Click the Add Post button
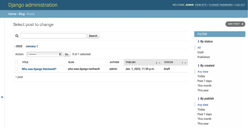Viewport: 248px width, 128px height. (x=235, y=24)
